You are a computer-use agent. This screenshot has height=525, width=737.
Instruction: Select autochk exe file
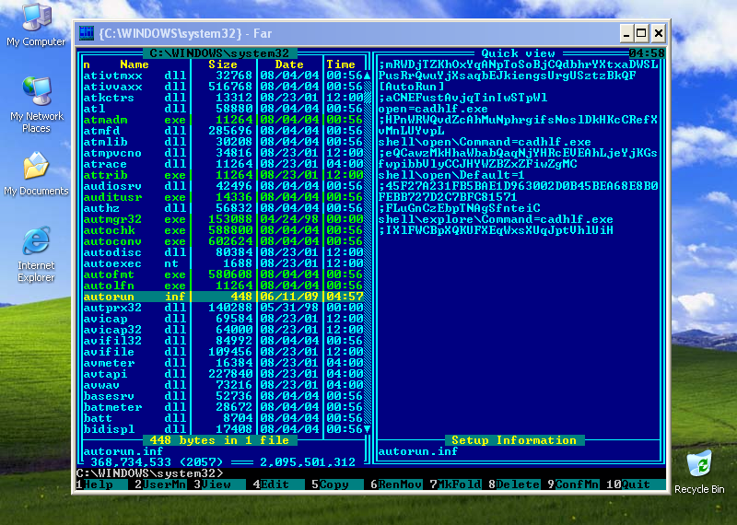pos(223,230)
